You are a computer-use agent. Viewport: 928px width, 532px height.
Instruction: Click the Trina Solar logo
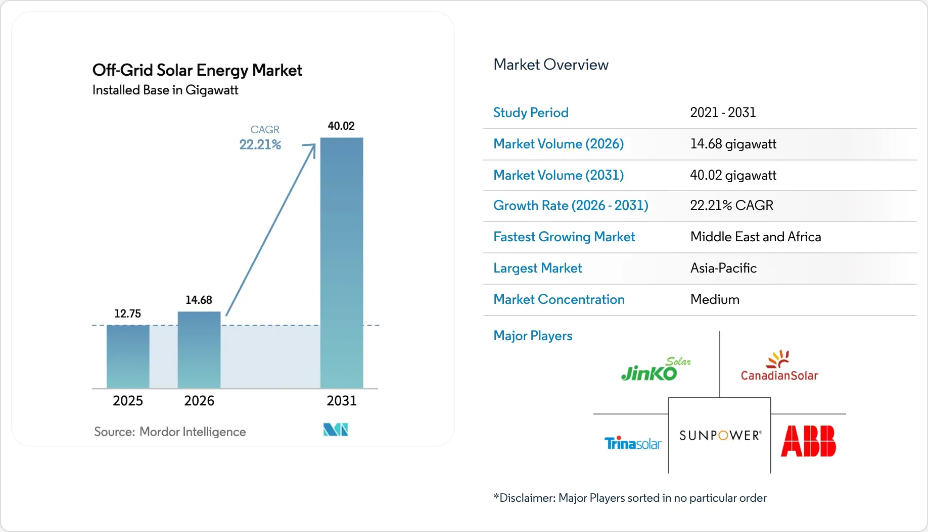633,444
